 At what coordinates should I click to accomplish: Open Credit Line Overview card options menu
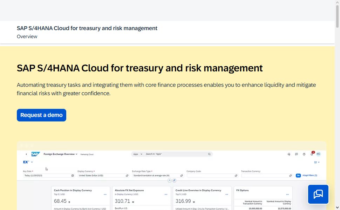click(x=226, y=194)
